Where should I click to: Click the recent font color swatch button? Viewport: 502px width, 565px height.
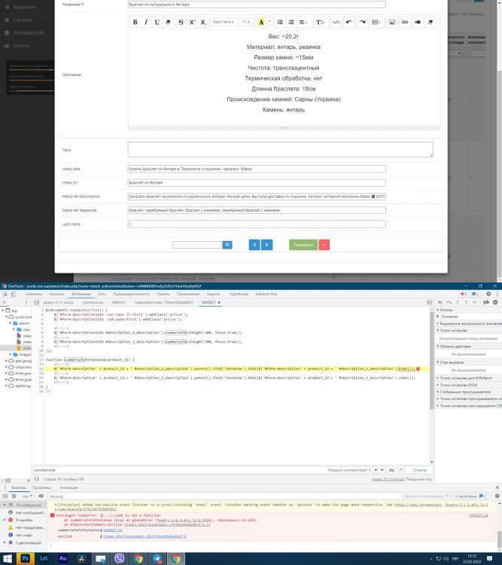click(x=260, y=23)
